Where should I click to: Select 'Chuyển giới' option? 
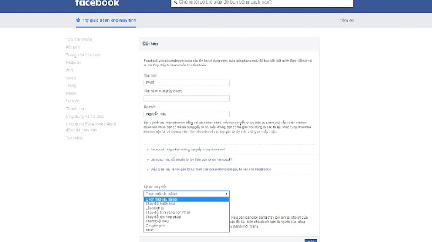(x=187, y=225)
